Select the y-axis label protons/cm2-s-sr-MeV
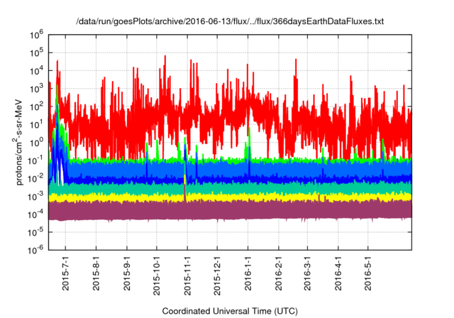This screenshot has width=454, height=318. 18,142
